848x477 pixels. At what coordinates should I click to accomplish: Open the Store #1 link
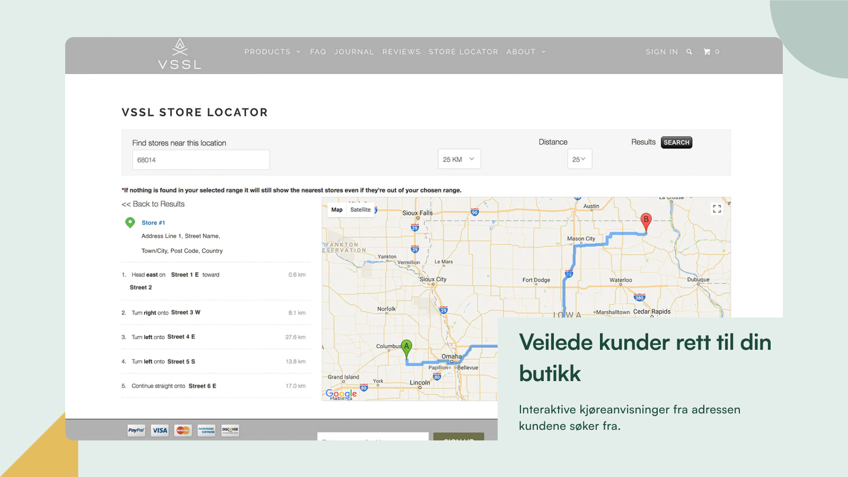click(153, 223)
